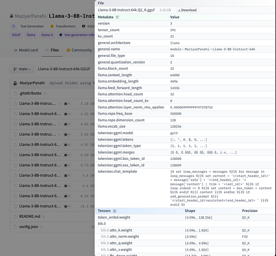Click the llama.rope.freq_base value 500000
This screenshot has width=276, height=256.
pos(176,114)
